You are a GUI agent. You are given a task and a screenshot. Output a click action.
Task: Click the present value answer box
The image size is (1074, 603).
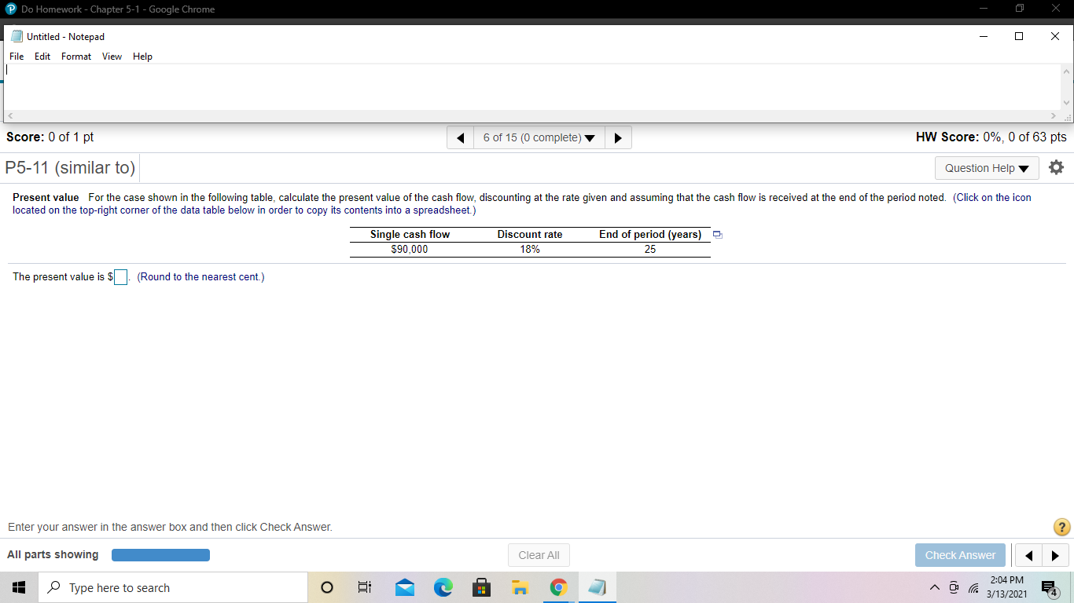click(x=120, y=276)
